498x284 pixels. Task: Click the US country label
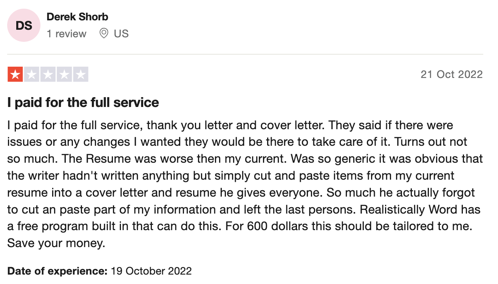tap(121, 34)
